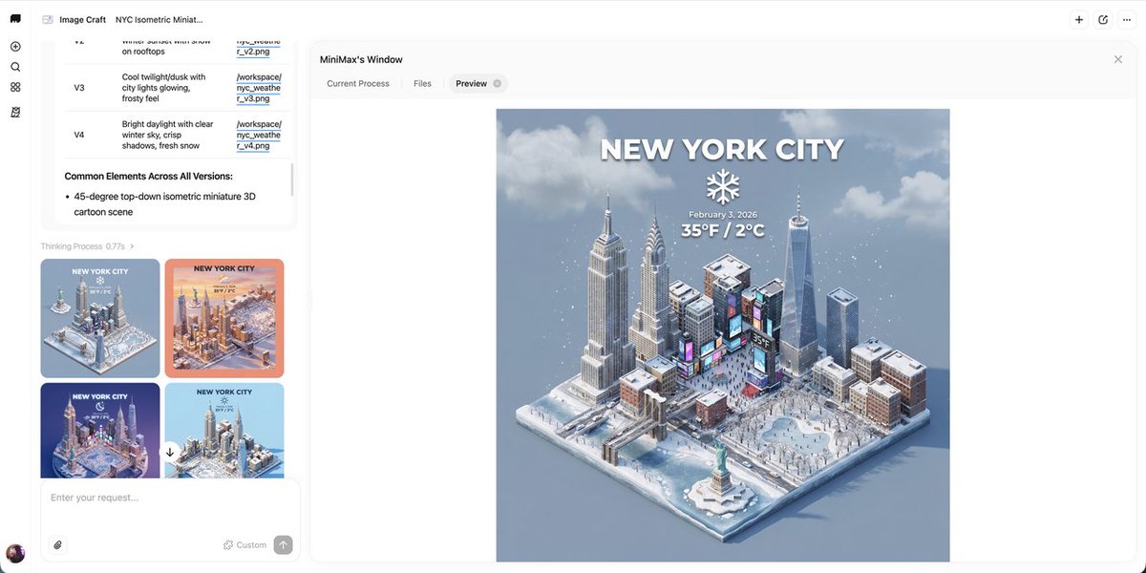This screenshot has width=1146, height=573.
Task: Click the plus button in the top-right header
Action: click(1078, 19)
